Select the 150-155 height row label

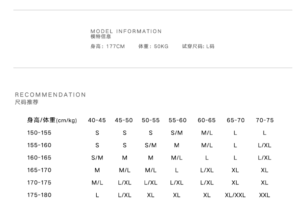coord(39,133)
